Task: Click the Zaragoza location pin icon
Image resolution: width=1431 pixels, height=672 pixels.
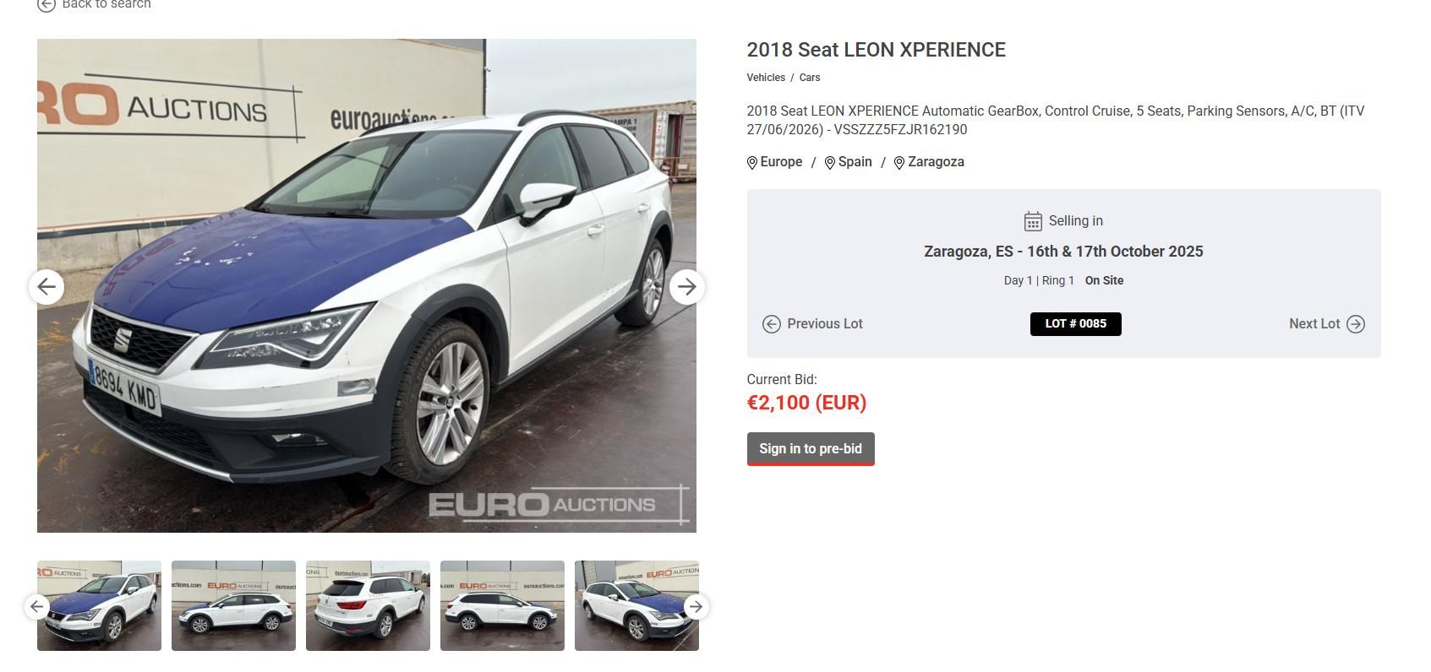Action: (x=899, y=163)
